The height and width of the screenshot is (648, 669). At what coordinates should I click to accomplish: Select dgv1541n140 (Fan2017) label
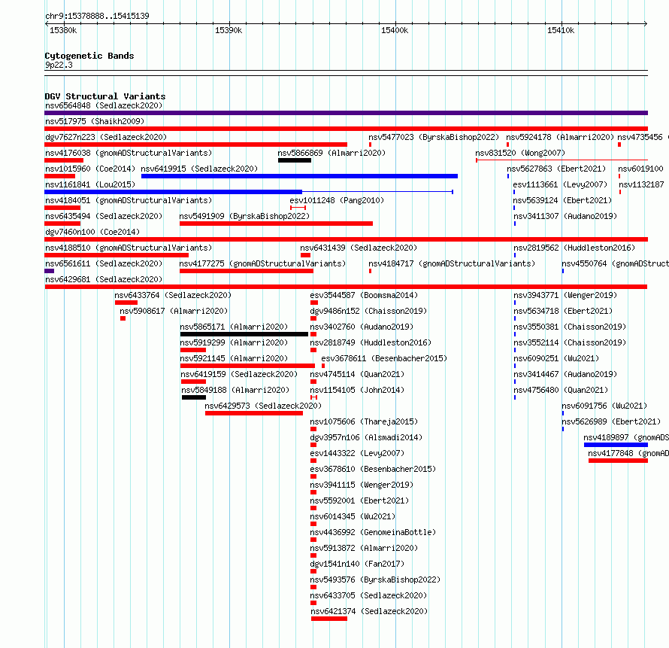[x=357, y=564]
